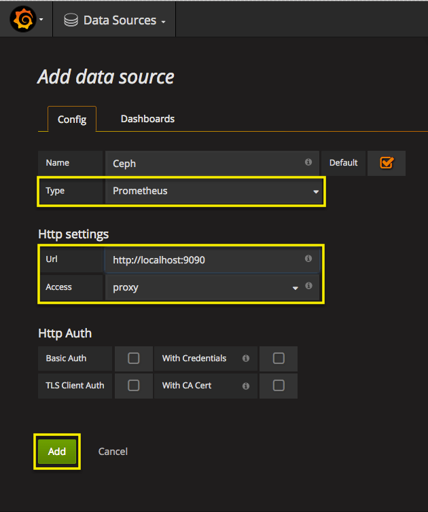Image resolution: width=428 pixels, height=512 pixels.
Task: Click the info icon in Url field
Action: 308,259
